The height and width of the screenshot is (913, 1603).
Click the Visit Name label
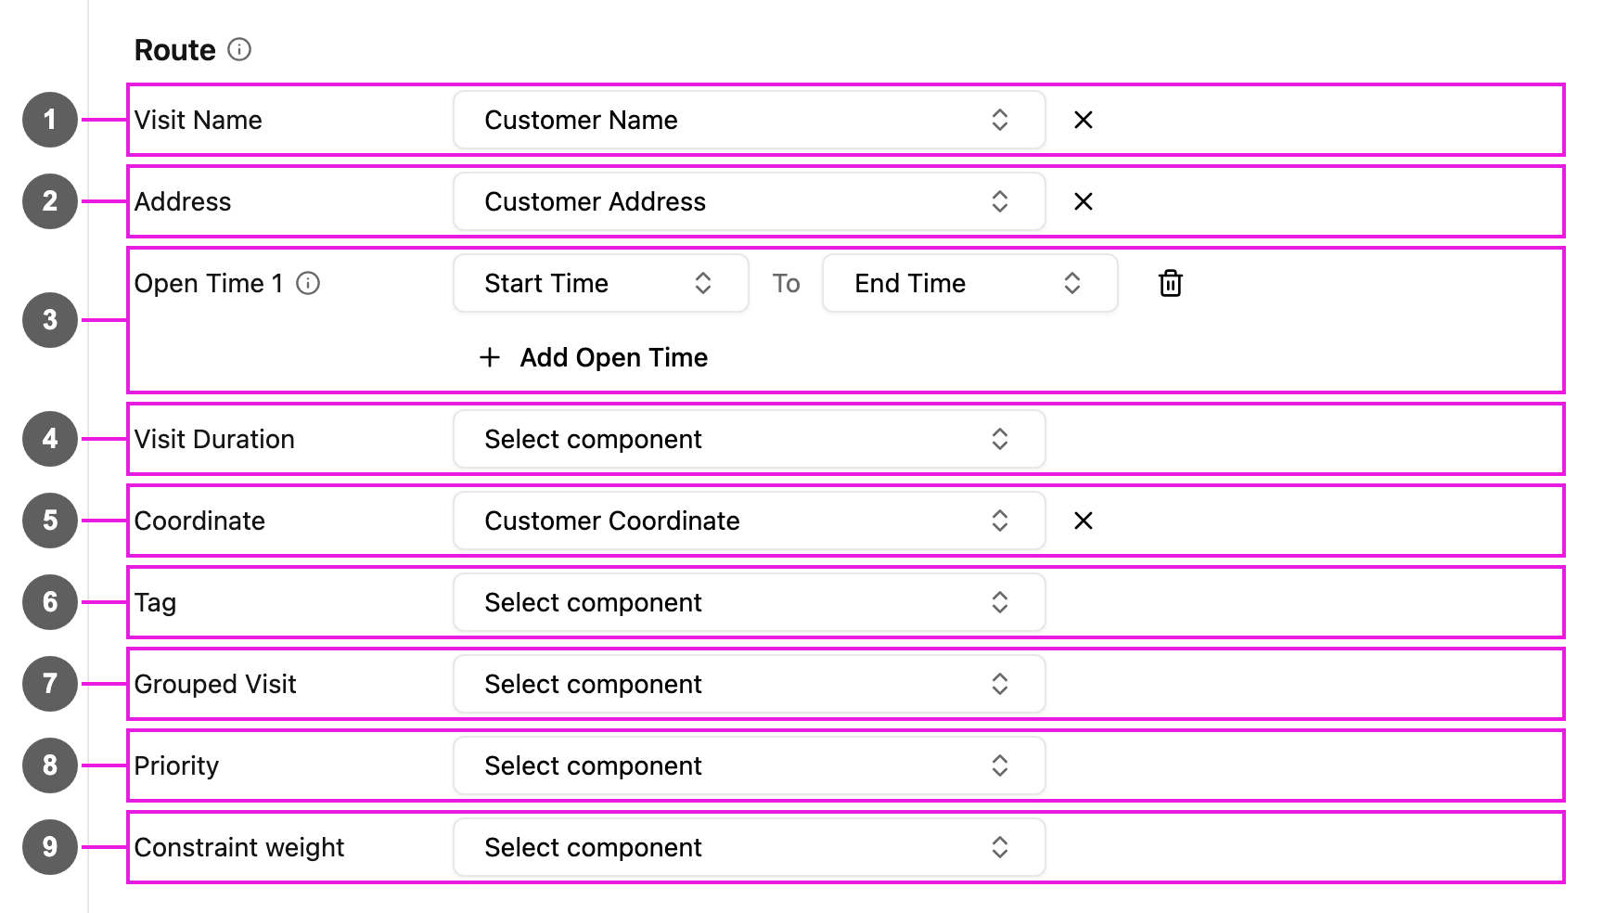click(199, 120)
